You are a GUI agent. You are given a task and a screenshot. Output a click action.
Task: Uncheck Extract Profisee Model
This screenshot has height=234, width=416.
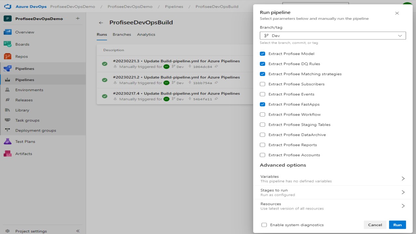(263, 54)
